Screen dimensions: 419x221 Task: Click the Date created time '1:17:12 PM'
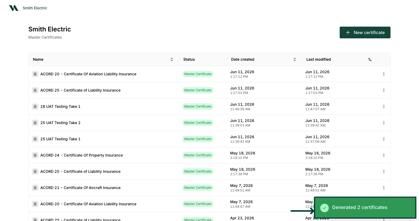[x=239, y=77]
